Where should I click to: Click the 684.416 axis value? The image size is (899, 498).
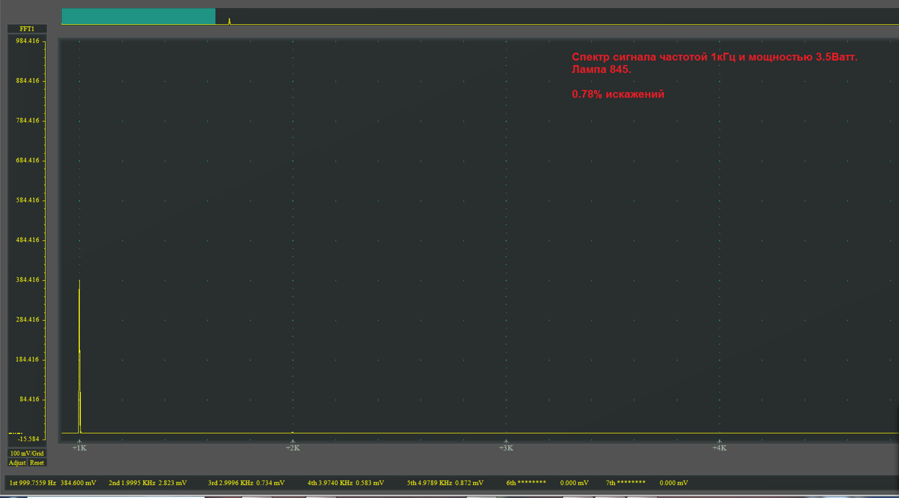tap(28, 161)
